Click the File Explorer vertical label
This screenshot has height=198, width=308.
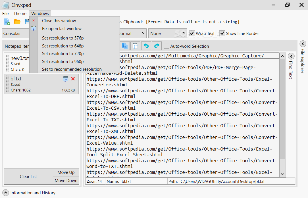click(303, 61)
